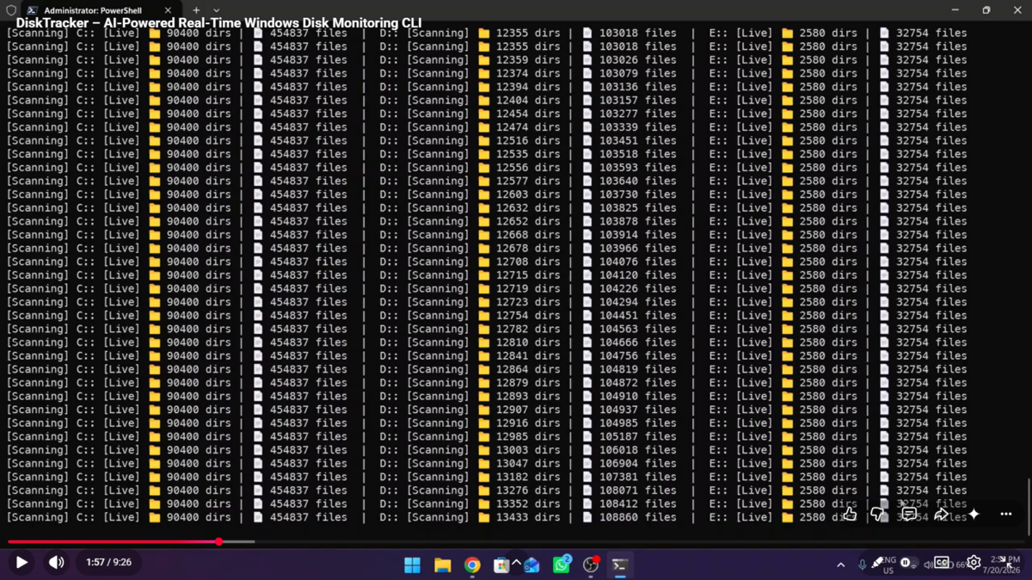The height and width of the screenshot is (580, 1032).
Task: Dislike the video with thumbs down
Action: click(877, 514)
